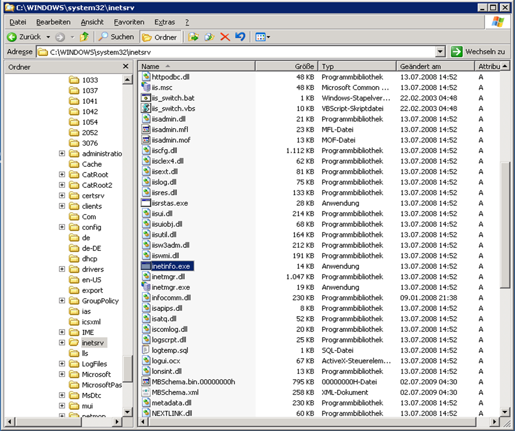Open the Extras menu

coord(165,22)
